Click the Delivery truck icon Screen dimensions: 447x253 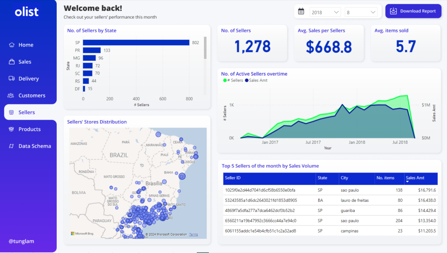[x=12, y=79]
